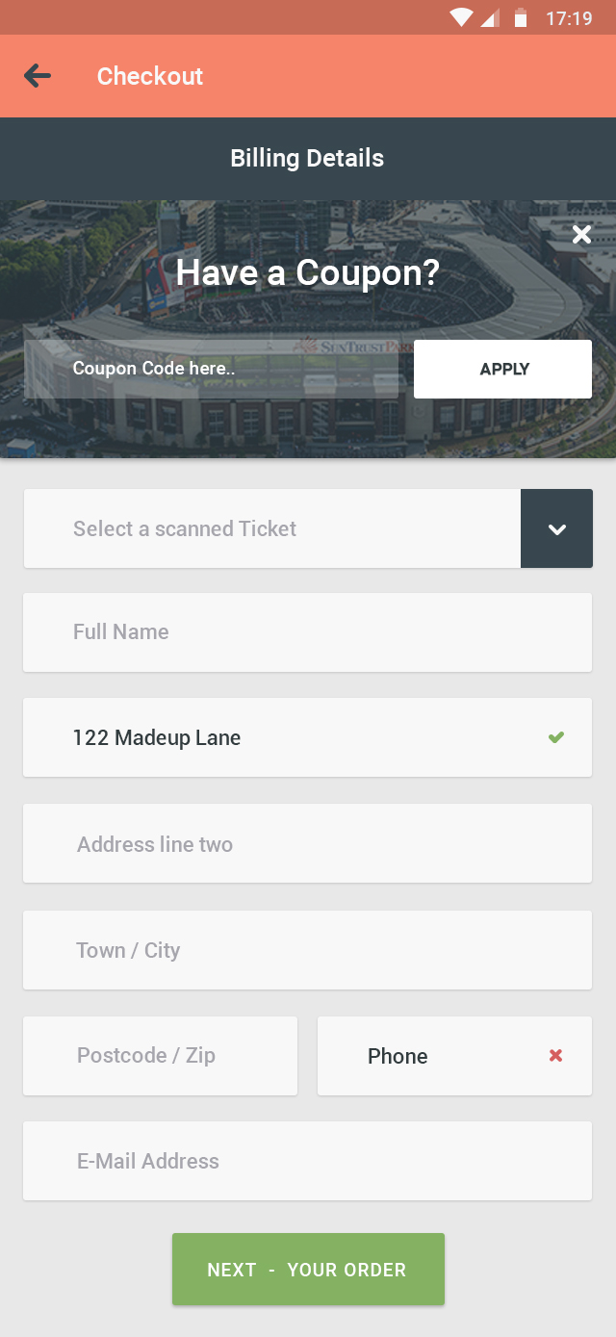Open the Checkout title in the app bar
Image resolution: width=616 pixels, height=1337 pixels.
coord(150,76)
